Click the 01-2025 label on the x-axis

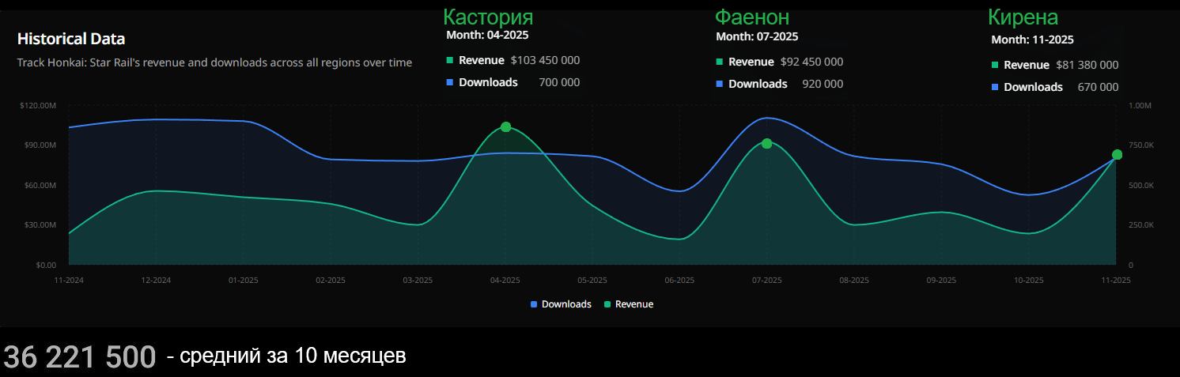pyautogui.click(x=243, y=281)
